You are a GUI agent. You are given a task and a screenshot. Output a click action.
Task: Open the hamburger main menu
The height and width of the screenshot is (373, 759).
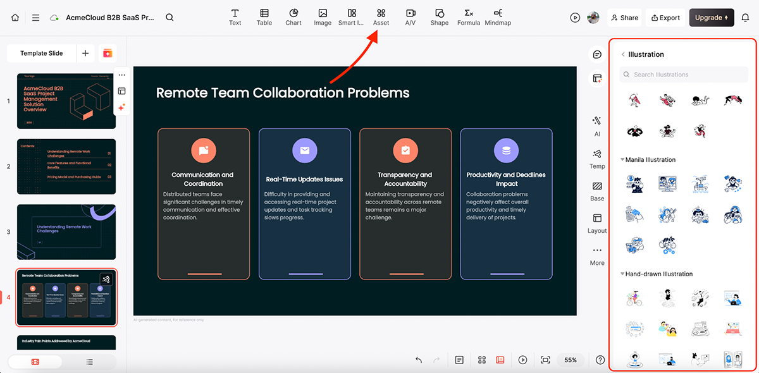tap(35, 18)
